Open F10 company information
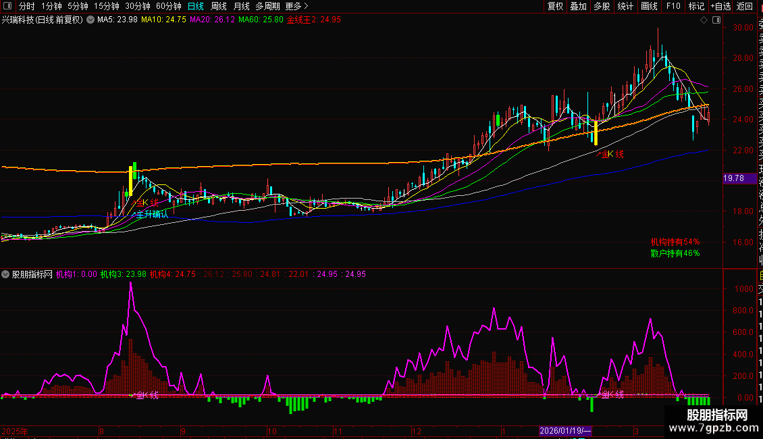 click(673, 6)
